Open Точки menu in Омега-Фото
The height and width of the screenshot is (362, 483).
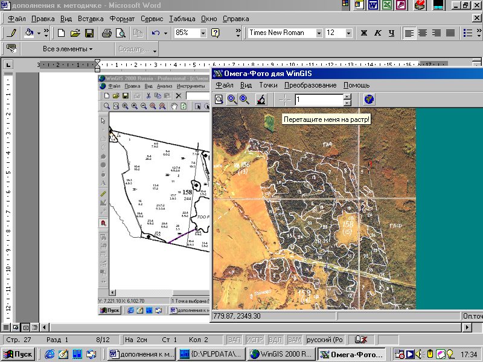pos(268,85)
